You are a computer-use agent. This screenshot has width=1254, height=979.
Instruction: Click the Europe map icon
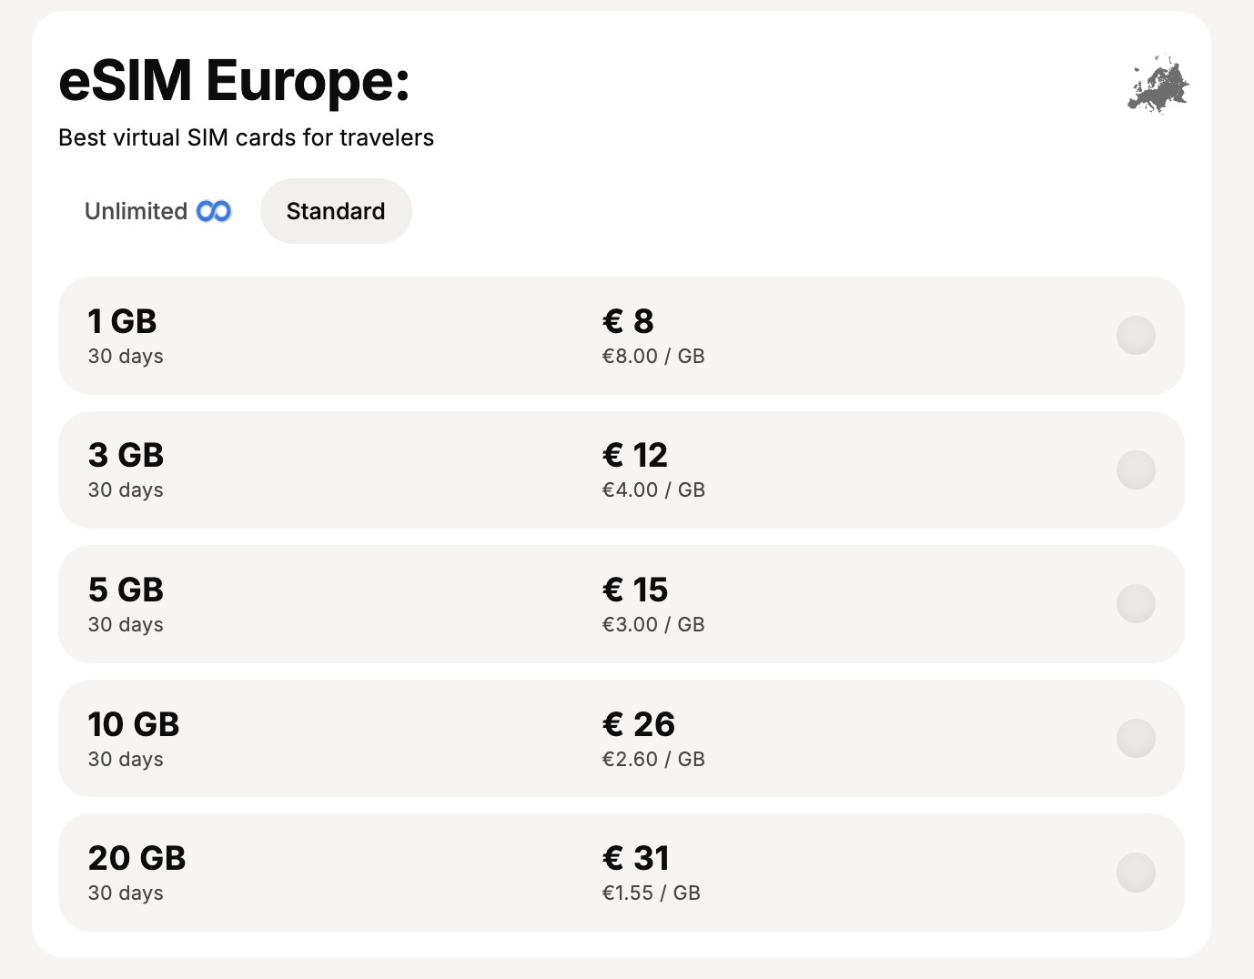pyautogui.click(x=1158, y=84)
